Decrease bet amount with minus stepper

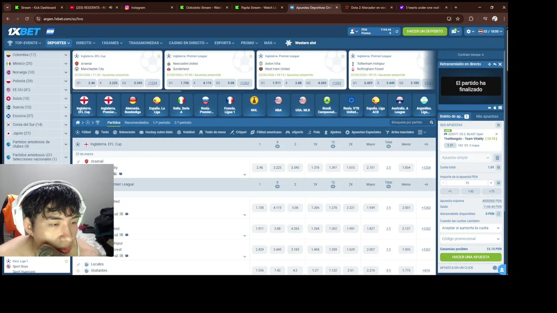pos(443,183)
